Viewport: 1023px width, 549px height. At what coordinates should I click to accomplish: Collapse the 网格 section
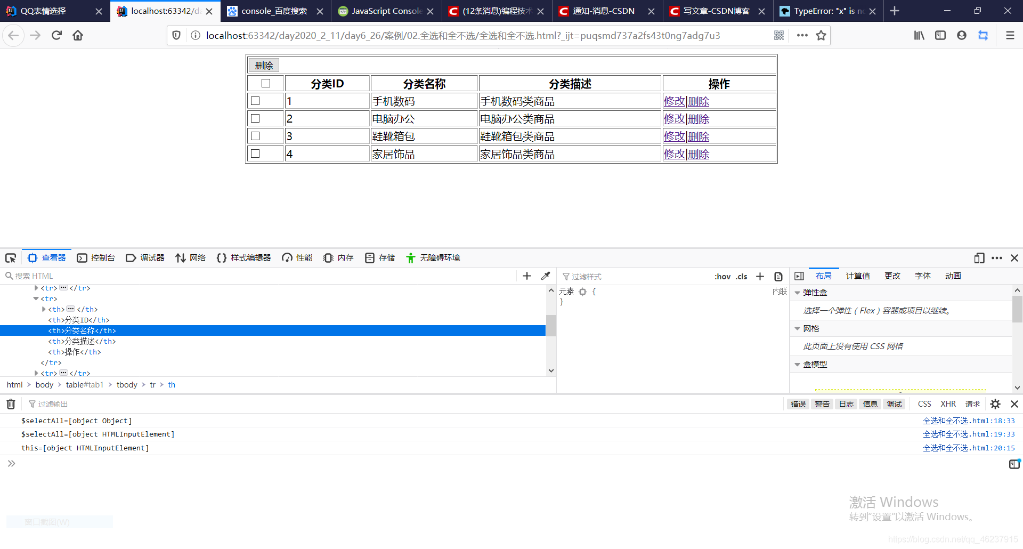click(797, 329)
